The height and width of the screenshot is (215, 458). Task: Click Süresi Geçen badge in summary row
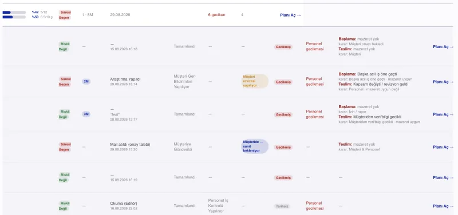pyautogui.click(x=65, y=15)
